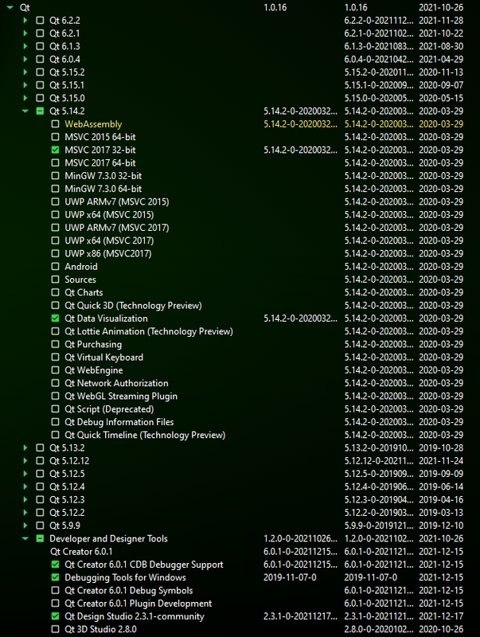Enable the Android component checkbox
The width and height of the screenshot is (480, 637).
click(55, 267)
